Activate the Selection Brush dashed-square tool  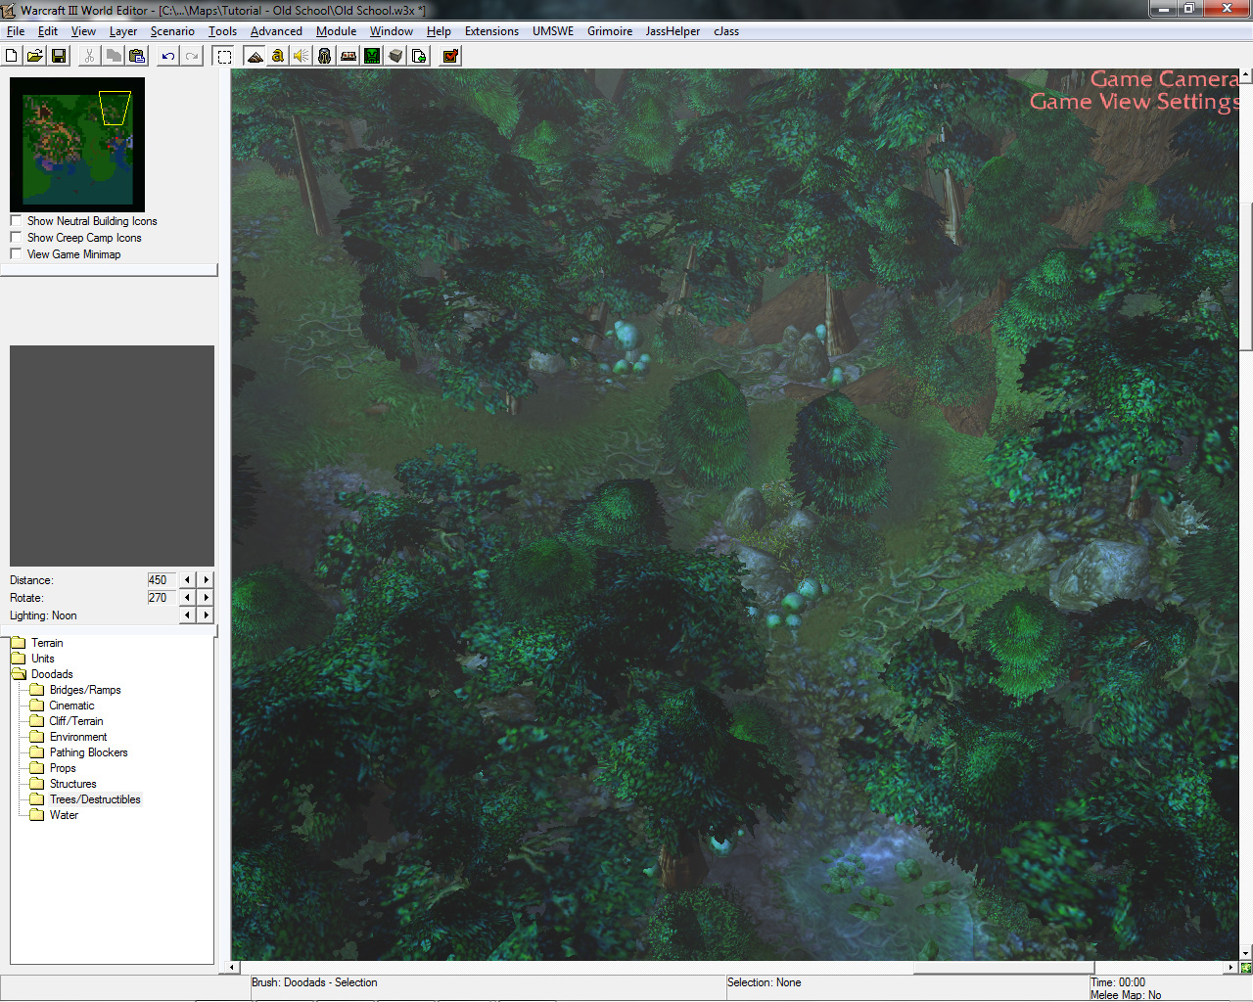click(224, 56)
